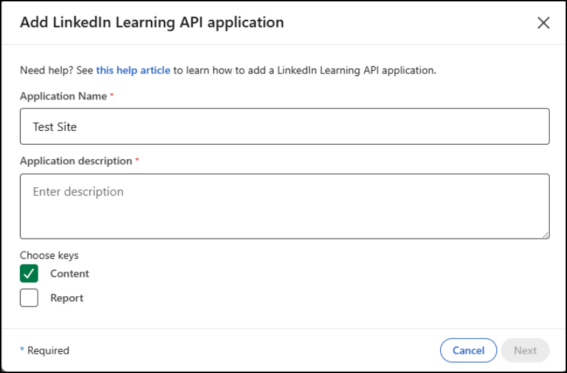
Task: Click the "Application description" field label
Action: (x=75, y=160)
